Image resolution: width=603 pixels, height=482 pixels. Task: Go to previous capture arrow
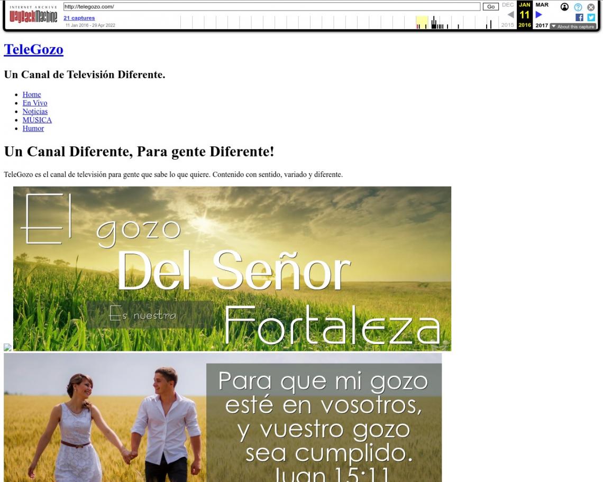(510, 15)
